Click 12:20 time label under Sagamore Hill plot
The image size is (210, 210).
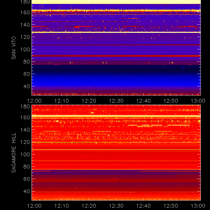point(89,206)
